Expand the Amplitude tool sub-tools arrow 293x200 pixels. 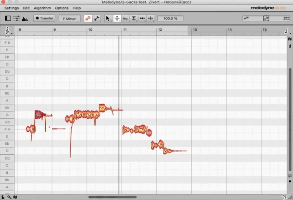(x=137, y=21)
